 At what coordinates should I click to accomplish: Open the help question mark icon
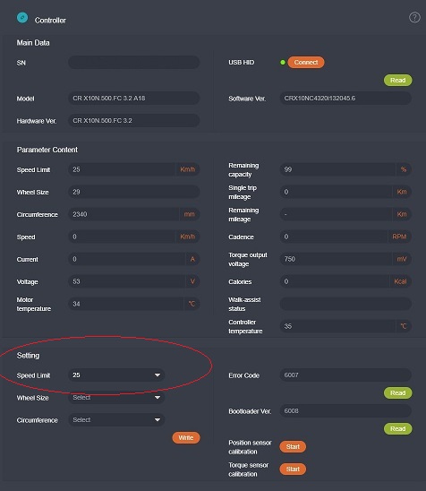tap(414, 18)
